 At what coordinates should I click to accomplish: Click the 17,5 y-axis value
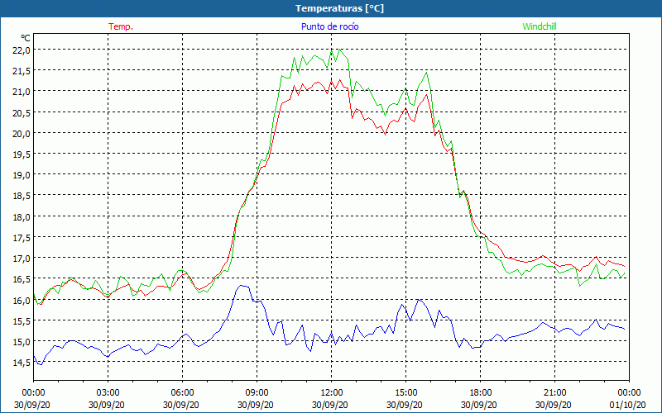pyautogui.click(x=22, y=238)
